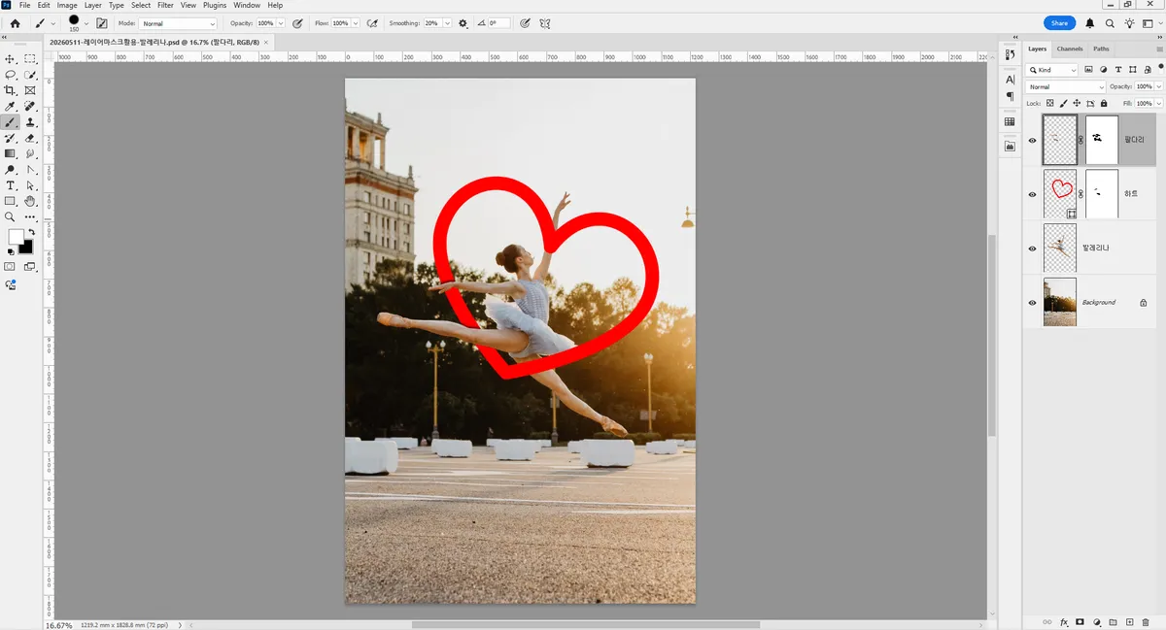Toggle visibility of the 하트 layer
The height and width of the screenshot is (630, 1166).
[1032, 194]
